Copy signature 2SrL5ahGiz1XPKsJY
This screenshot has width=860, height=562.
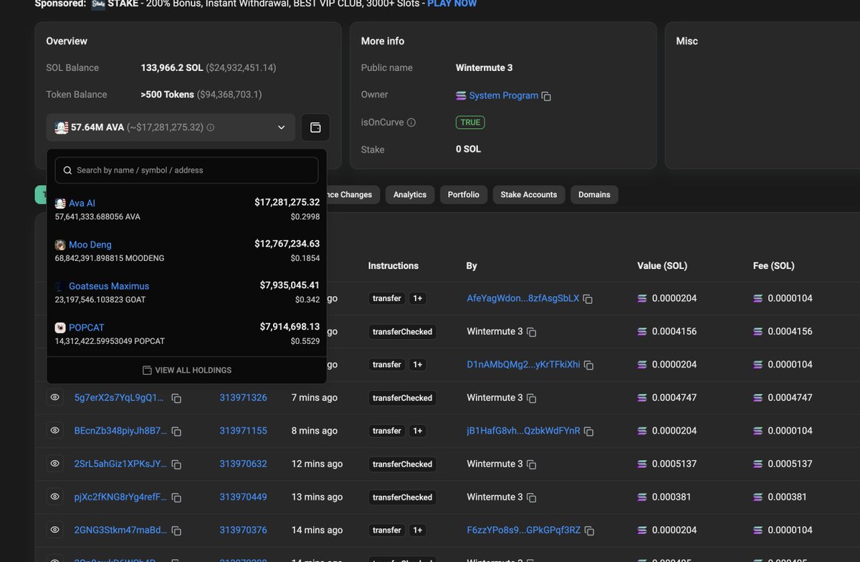(x=176, y=465)
